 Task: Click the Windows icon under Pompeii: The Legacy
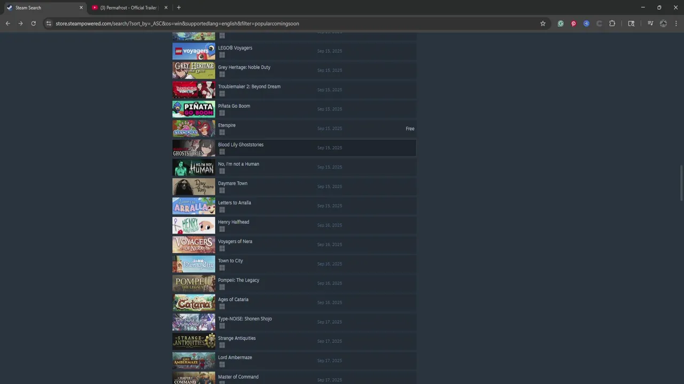tap(222, 287)
